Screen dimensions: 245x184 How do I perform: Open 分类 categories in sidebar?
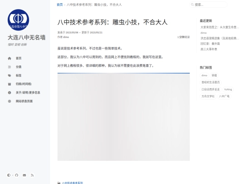[19, 67]
